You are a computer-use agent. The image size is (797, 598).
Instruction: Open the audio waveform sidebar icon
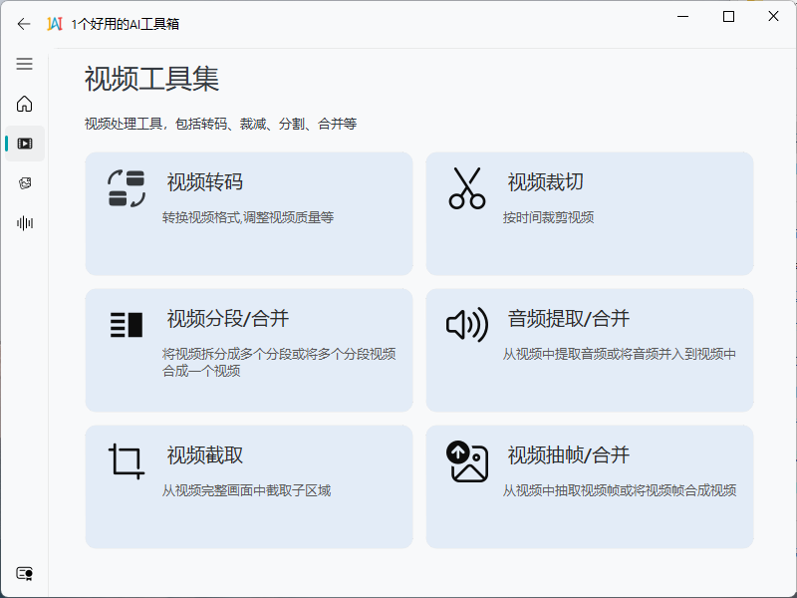coord(25,222)
